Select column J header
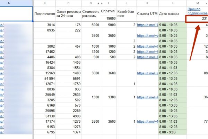The image size is (208, 139). [x=127, y=3]
